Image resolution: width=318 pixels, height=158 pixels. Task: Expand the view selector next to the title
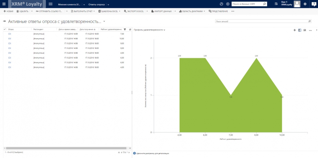click(x=104, y=21)
